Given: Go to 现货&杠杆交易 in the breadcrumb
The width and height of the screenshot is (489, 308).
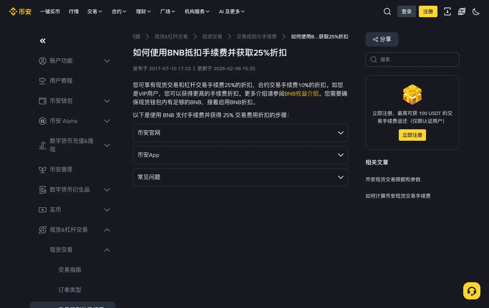Looking at the screenshot, I should [x=171, y=37].
